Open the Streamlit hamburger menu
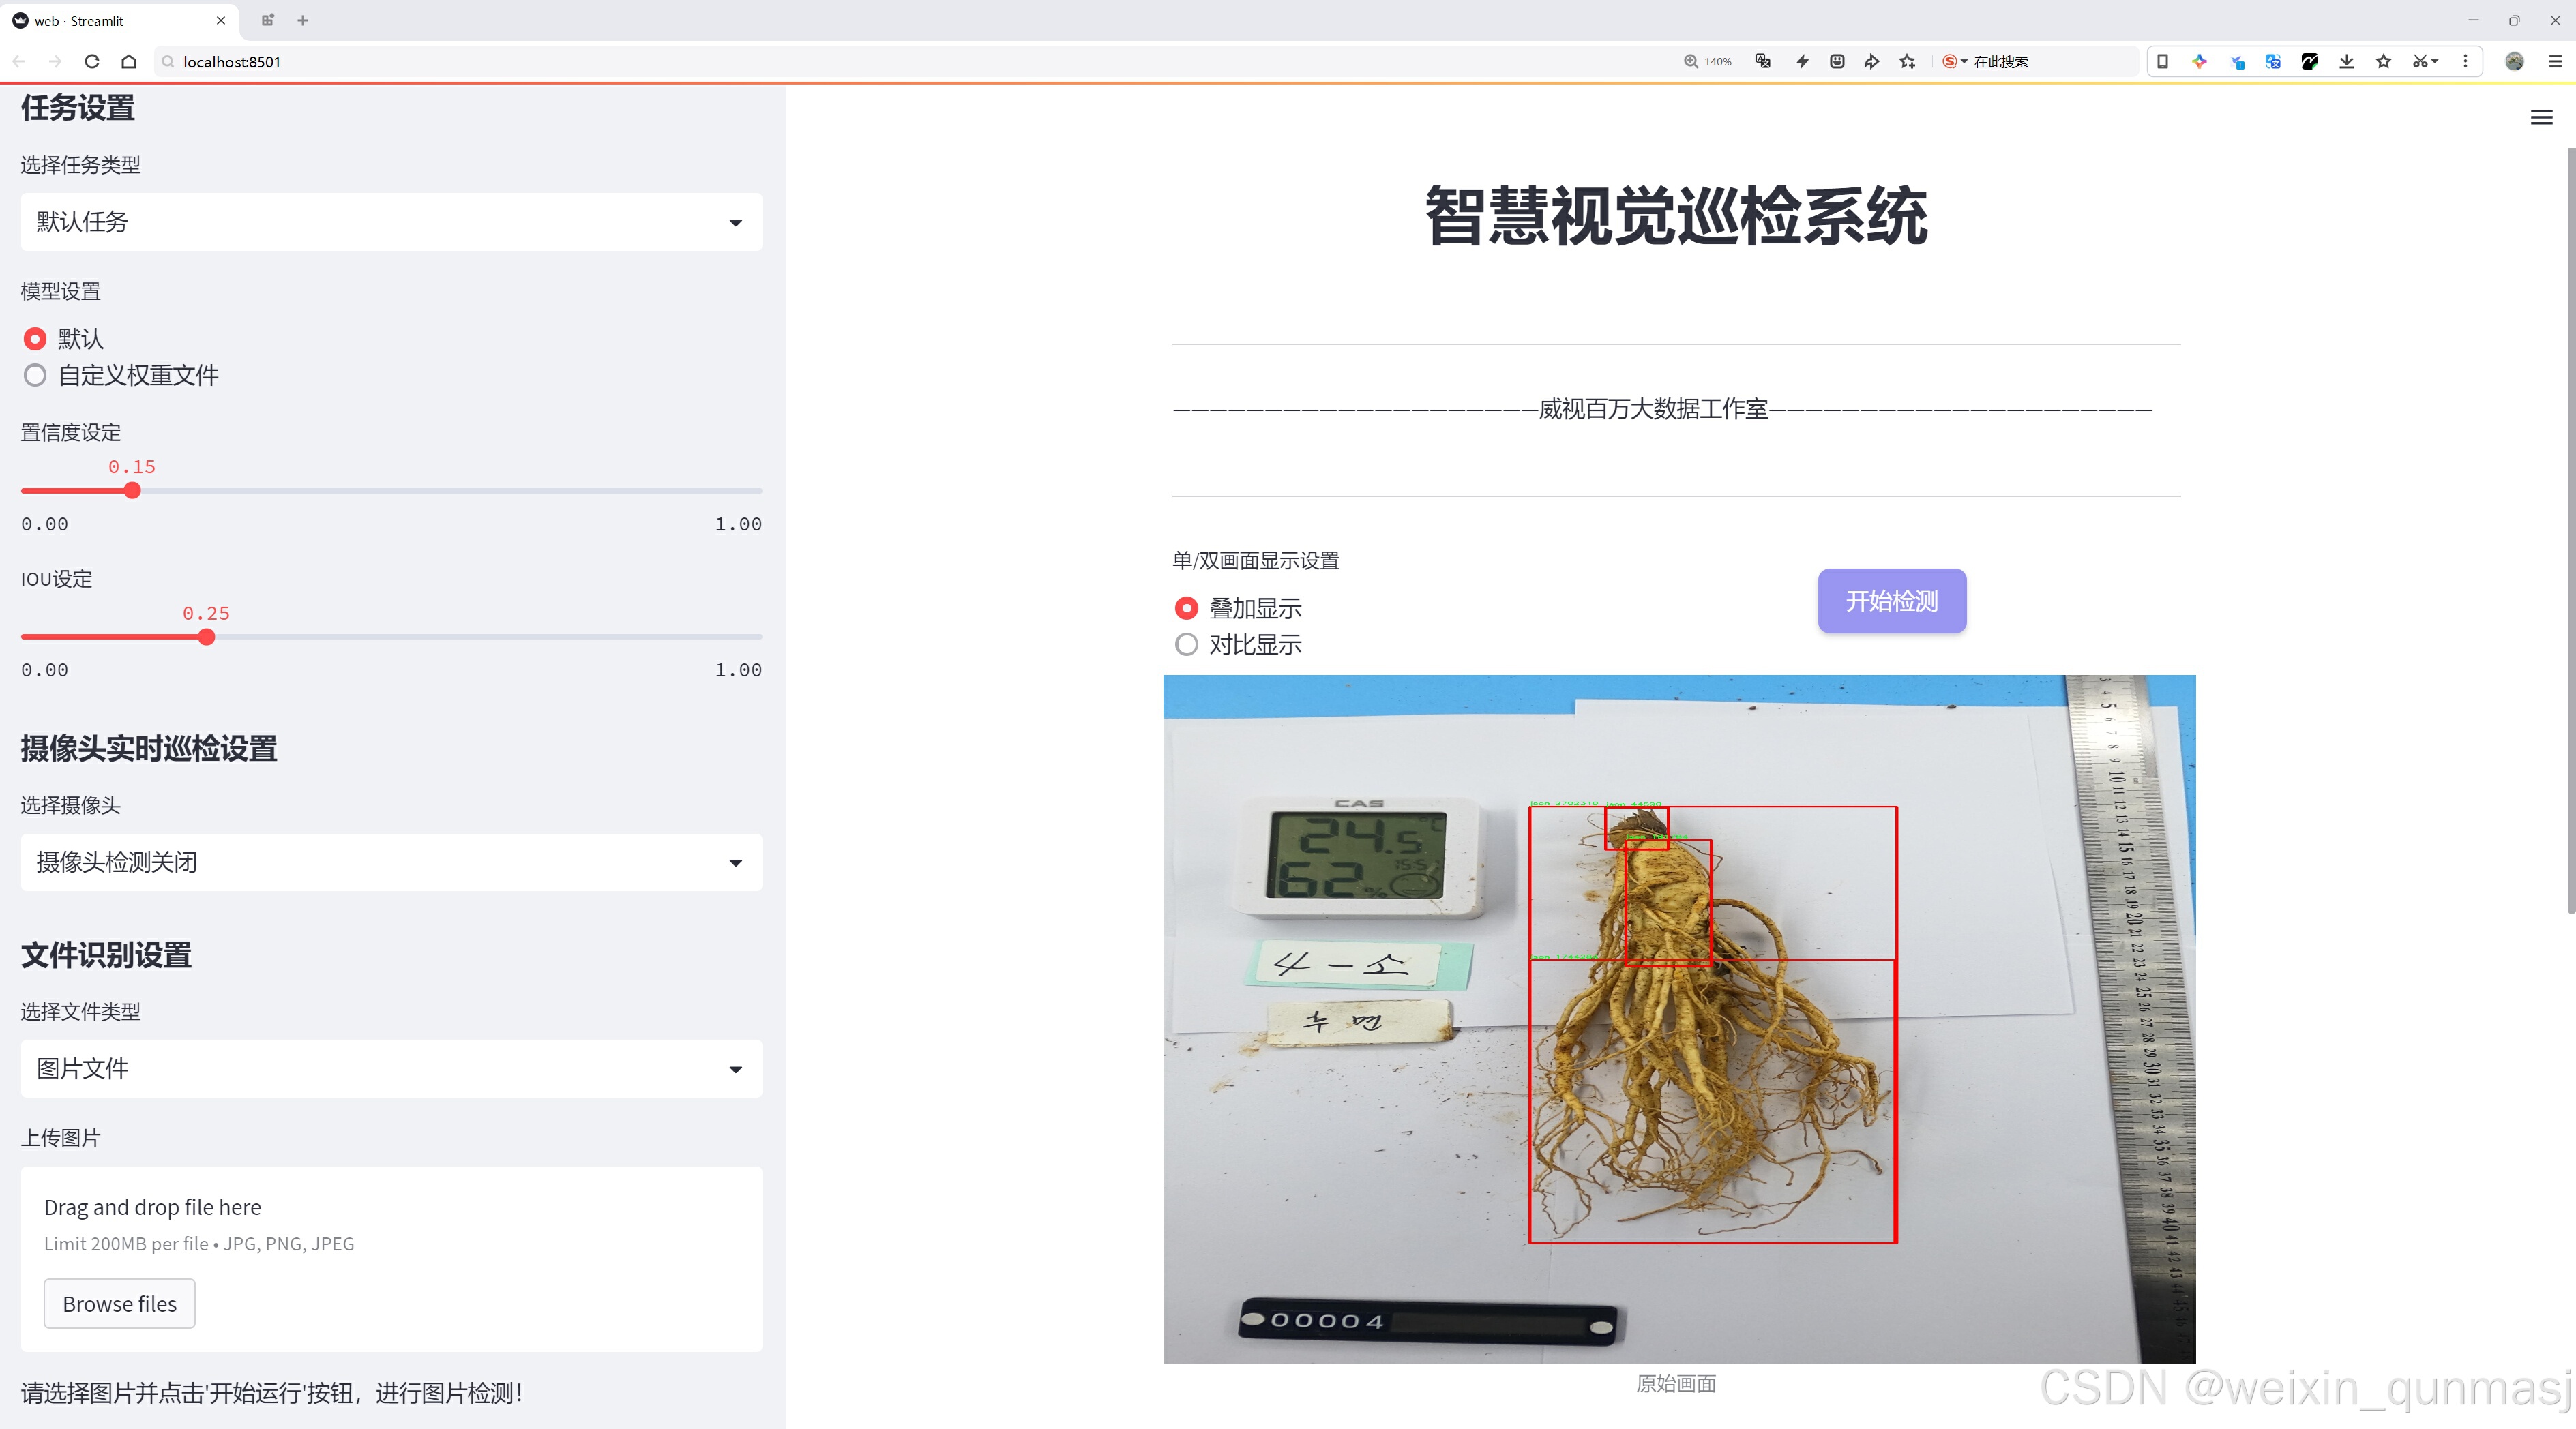This screenshot has width=2576, height=1429. pos(2541,118)
